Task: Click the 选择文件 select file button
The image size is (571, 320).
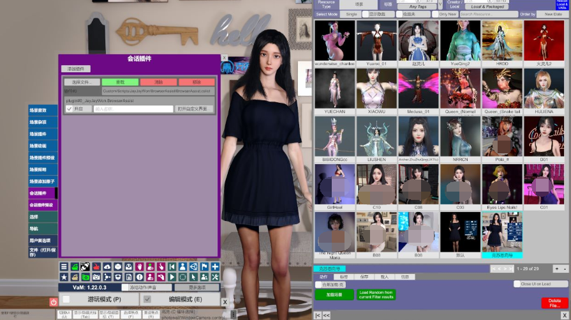Action: (82, 82)
